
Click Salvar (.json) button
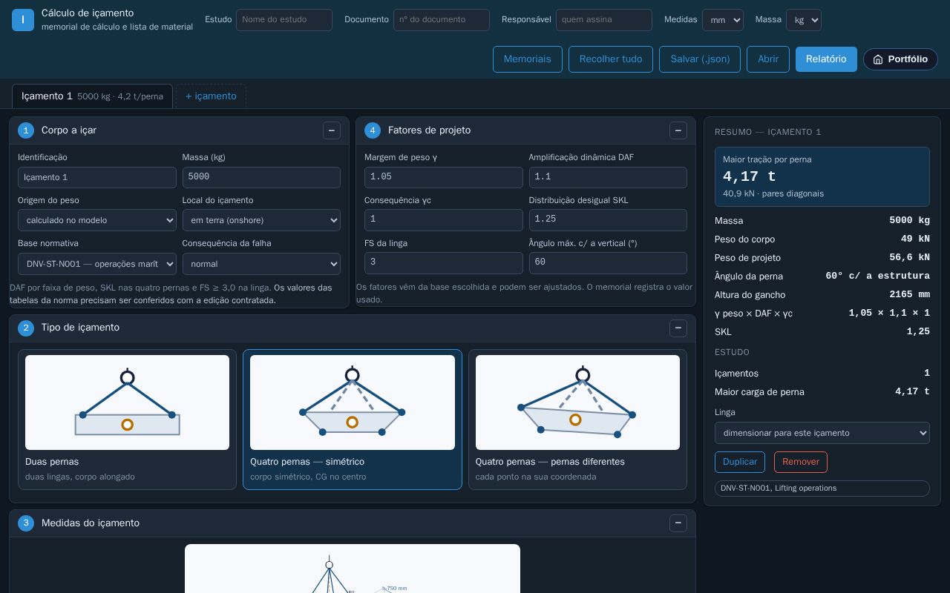click(x=700, y=59)
